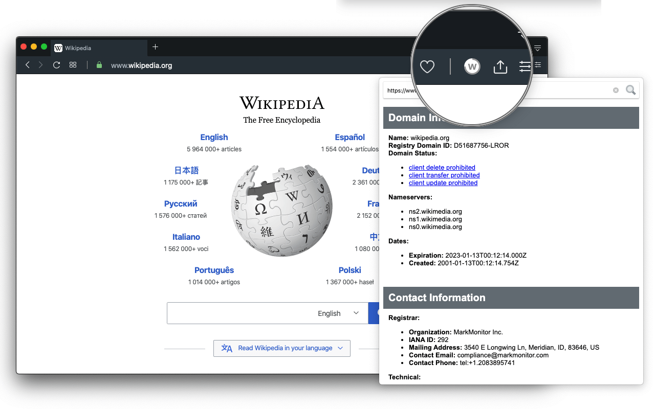Open the 日本語 Wikipedia link
The height and width of the screenshot is (409, 655).
[x=186, y=170]
